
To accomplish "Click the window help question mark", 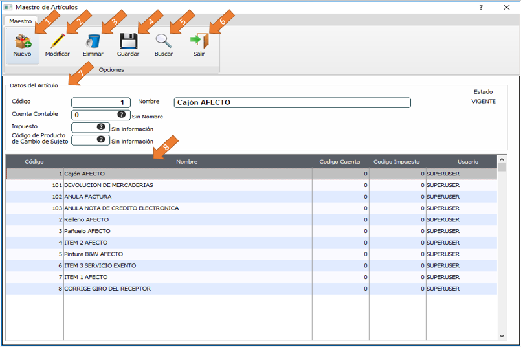I will [x=481, y=7].
